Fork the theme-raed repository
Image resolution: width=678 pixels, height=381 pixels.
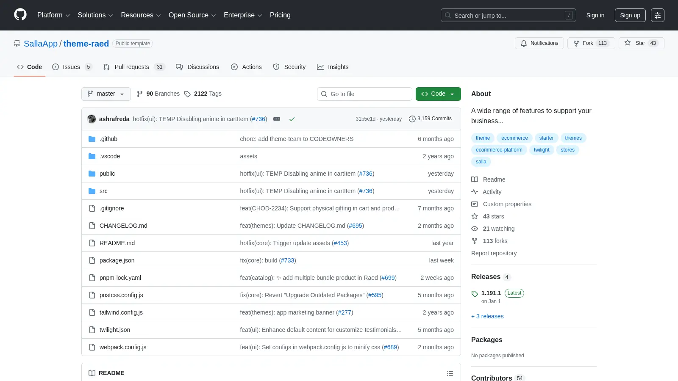point(591,43)
